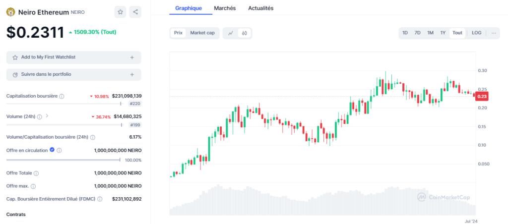Enable LOG scale on chart
Image resolution: width=508 pixels, height=224 pixels.
pos(476,33)
